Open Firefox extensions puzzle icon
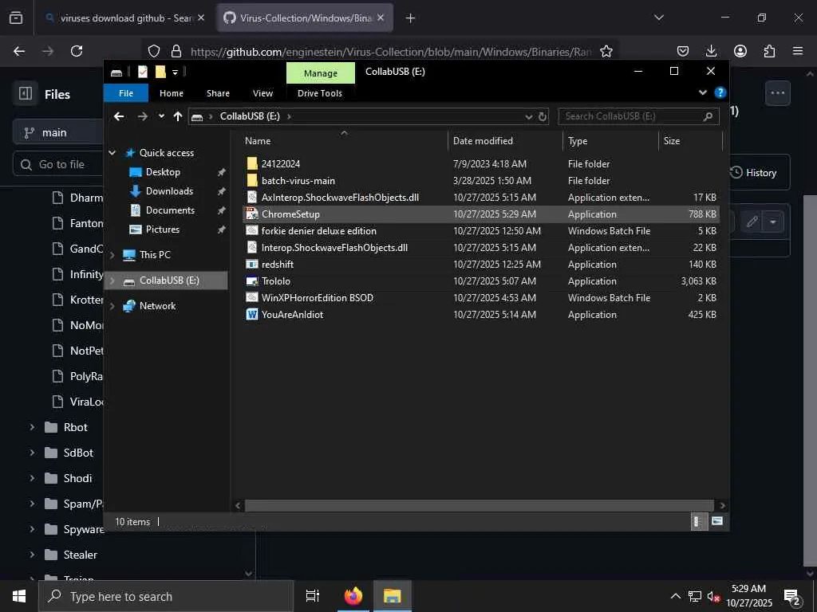Screen dimensions: 817x612 coord(769,51)
